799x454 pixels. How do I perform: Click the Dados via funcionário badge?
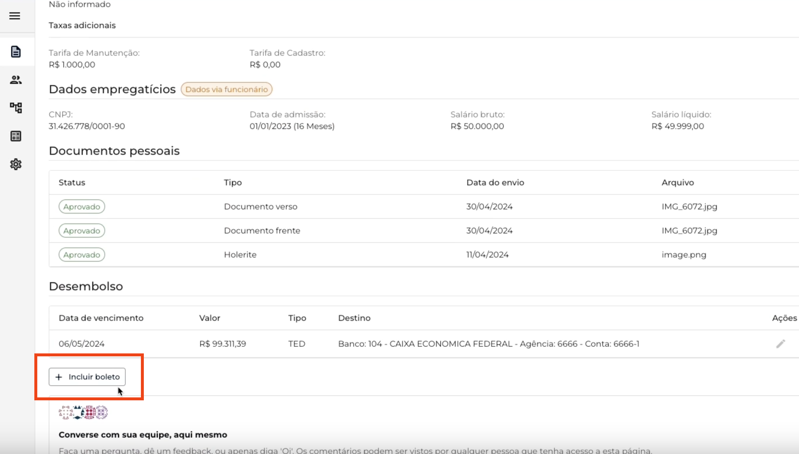[226, 89]
